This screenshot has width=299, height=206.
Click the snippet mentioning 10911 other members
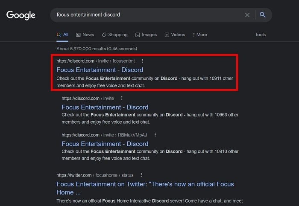pos(145,82)
